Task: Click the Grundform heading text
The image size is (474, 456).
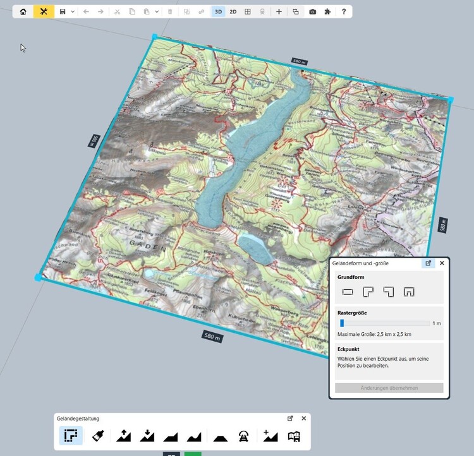Action: pyautogui.click(x=351, y=277)
